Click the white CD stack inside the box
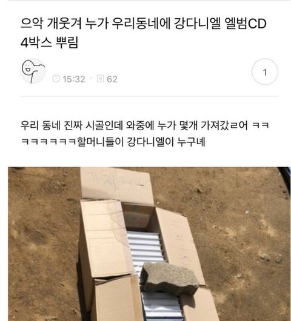This screenshot has width=291, height=321. click(145, 249)
